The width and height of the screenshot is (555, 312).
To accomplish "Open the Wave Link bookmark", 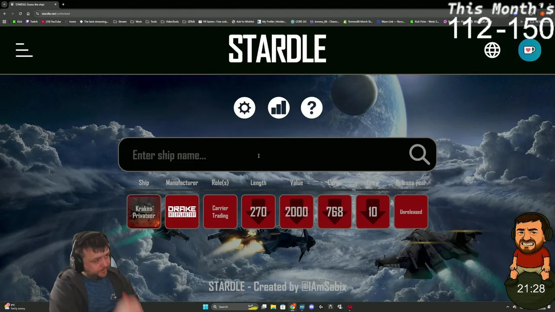I will (391, 21).
